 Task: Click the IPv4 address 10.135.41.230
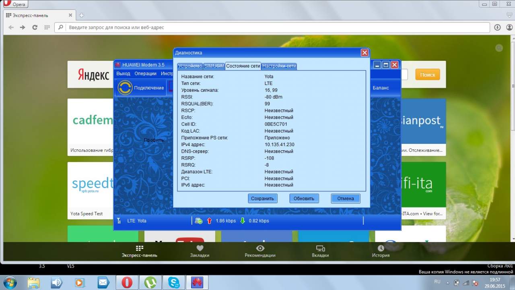tap(279, 145)
